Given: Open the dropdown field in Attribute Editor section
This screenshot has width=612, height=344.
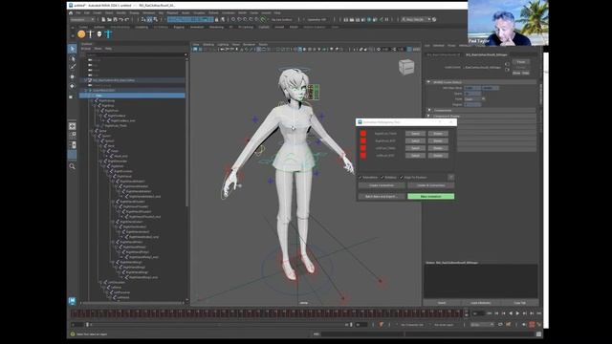Looking at the screenshot, I should click(474, 99).
